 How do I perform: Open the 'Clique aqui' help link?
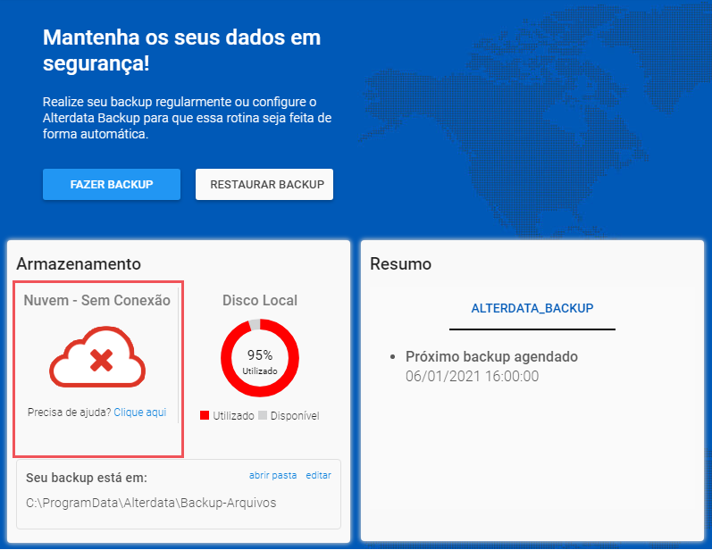140,412
